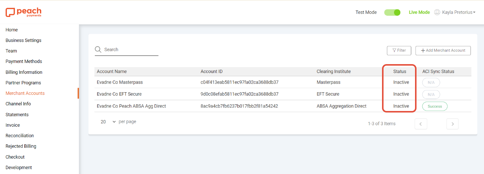Click Inactive status in the Masterpass row

click(401, 82)
